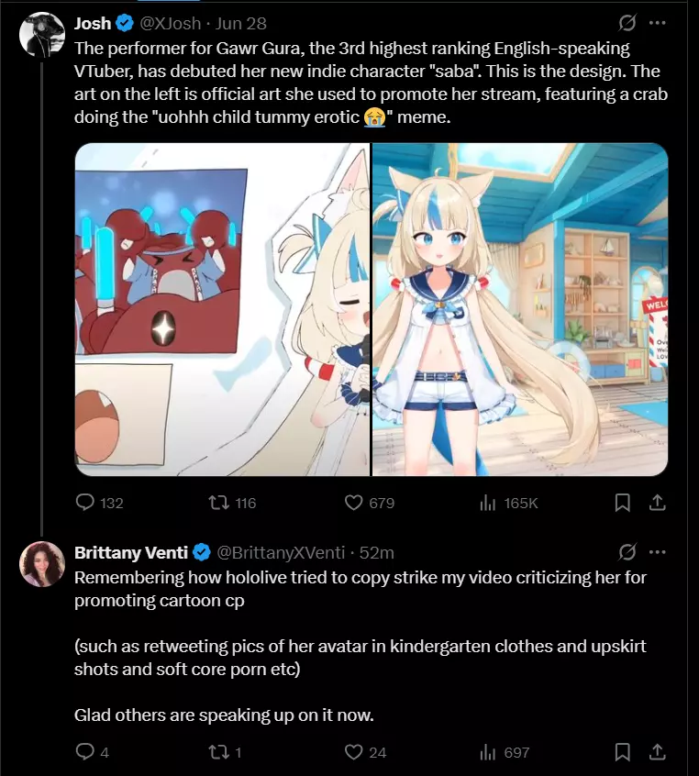699x776 pixels.
Task: Share Brittany Venti's post
Action: tap(657, 752)
